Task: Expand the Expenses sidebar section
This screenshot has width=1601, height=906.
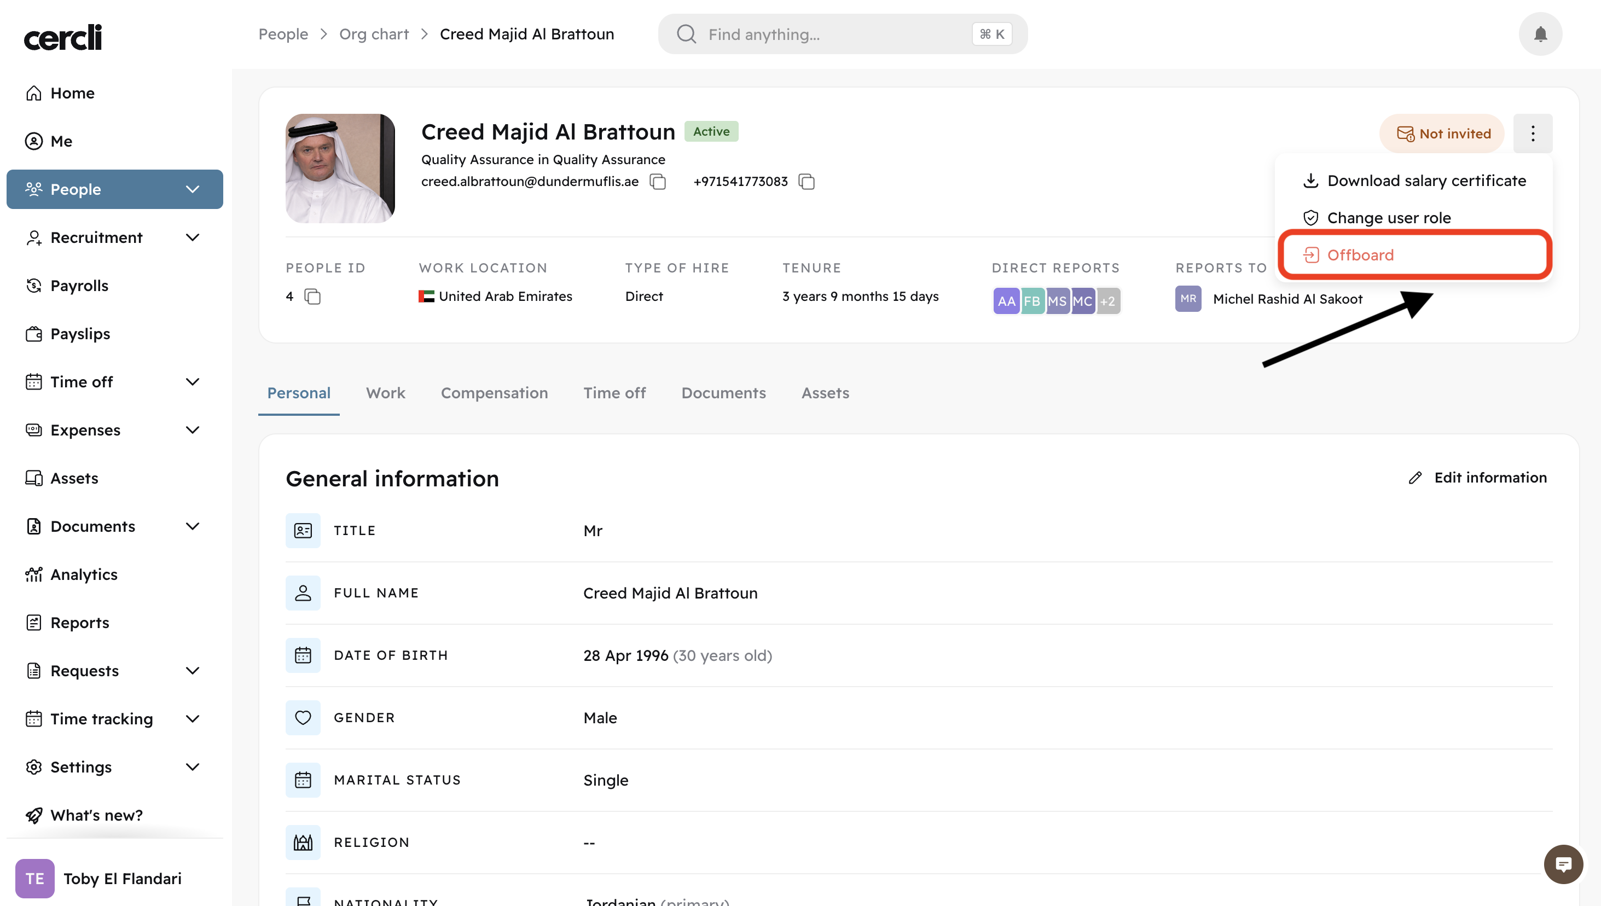Action: (x=193, y=430)
